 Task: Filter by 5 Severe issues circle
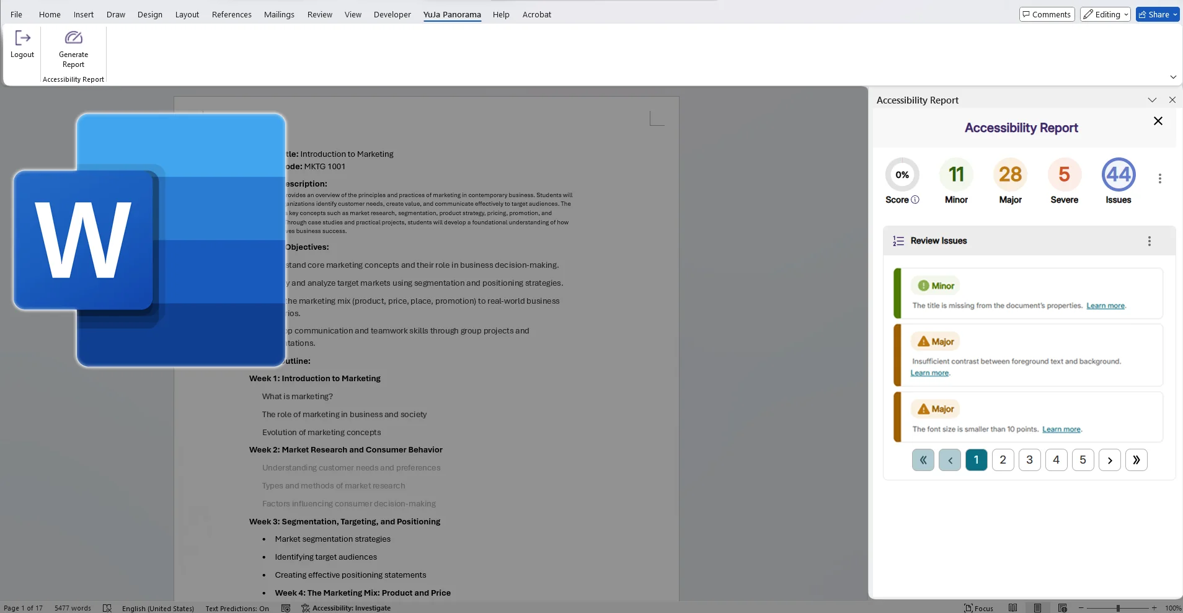tap(1064, 175)
